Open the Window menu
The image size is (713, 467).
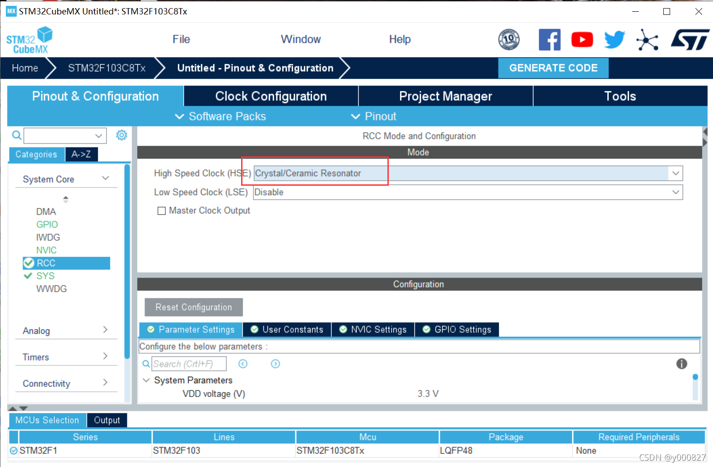coord(301,39)
